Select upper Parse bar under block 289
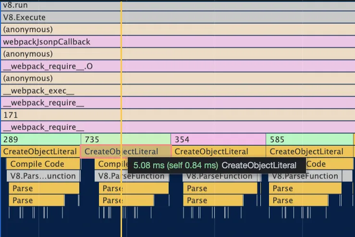 44,188
